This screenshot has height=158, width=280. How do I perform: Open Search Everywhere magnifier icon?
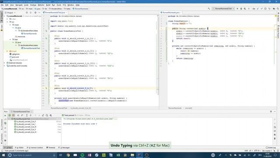[278, 9]
